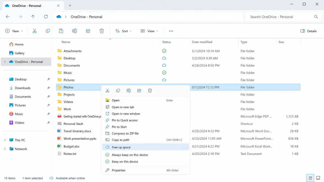Click the synced status icon for Attachments
The image size is (324, 182).
click(x=164, y=51)
